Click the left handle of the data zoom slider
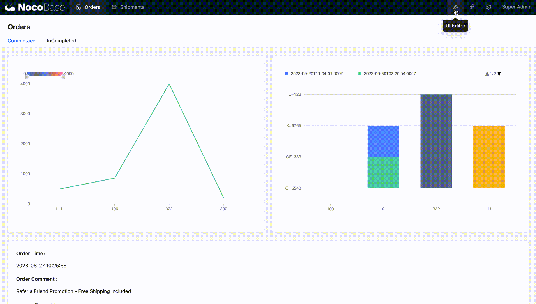 (x=27, y=76)
